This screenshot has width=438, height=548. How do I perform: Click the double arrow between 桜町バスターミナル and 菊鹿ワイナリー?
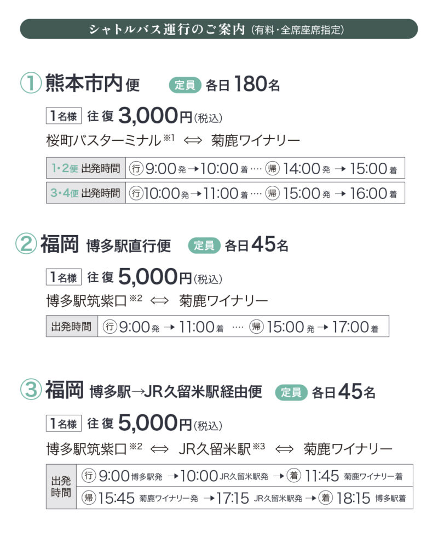coord(193,141)
